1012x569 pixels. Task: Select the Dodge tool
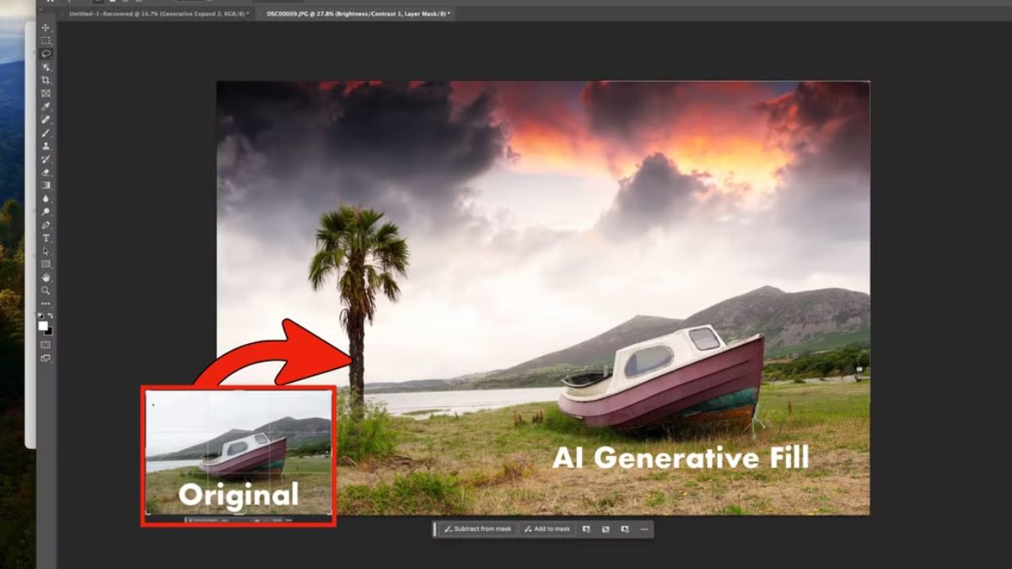[x=46, y=212]
